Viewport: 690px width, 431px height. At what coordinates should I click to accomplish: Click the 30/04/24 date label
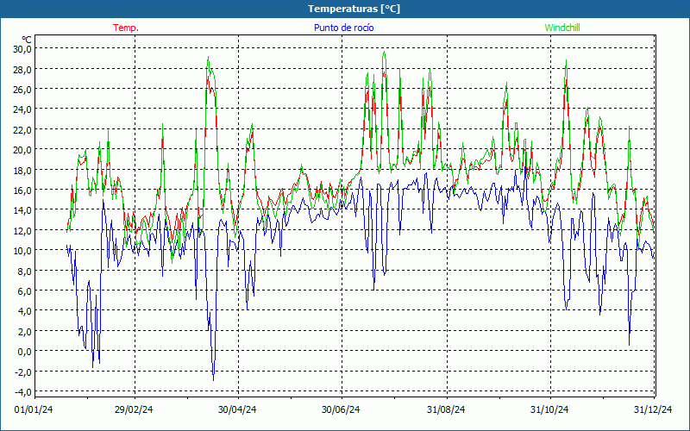[x=237, y=409]
